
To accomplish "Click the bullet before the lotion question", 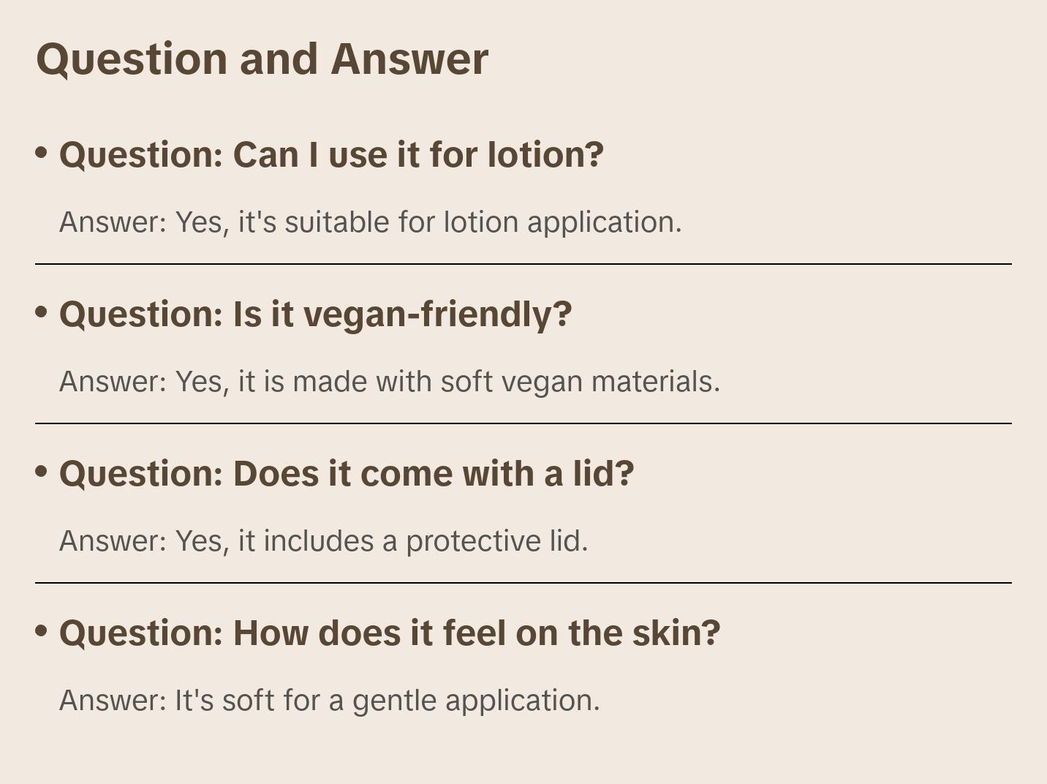I will tap(42, 153).
